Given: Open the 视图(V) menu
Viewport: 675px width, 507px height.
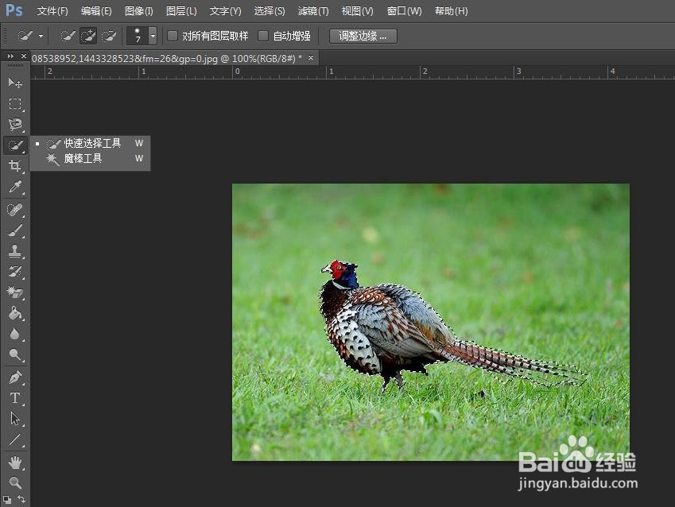Looking at the screenshot, I should coord(357,11).
